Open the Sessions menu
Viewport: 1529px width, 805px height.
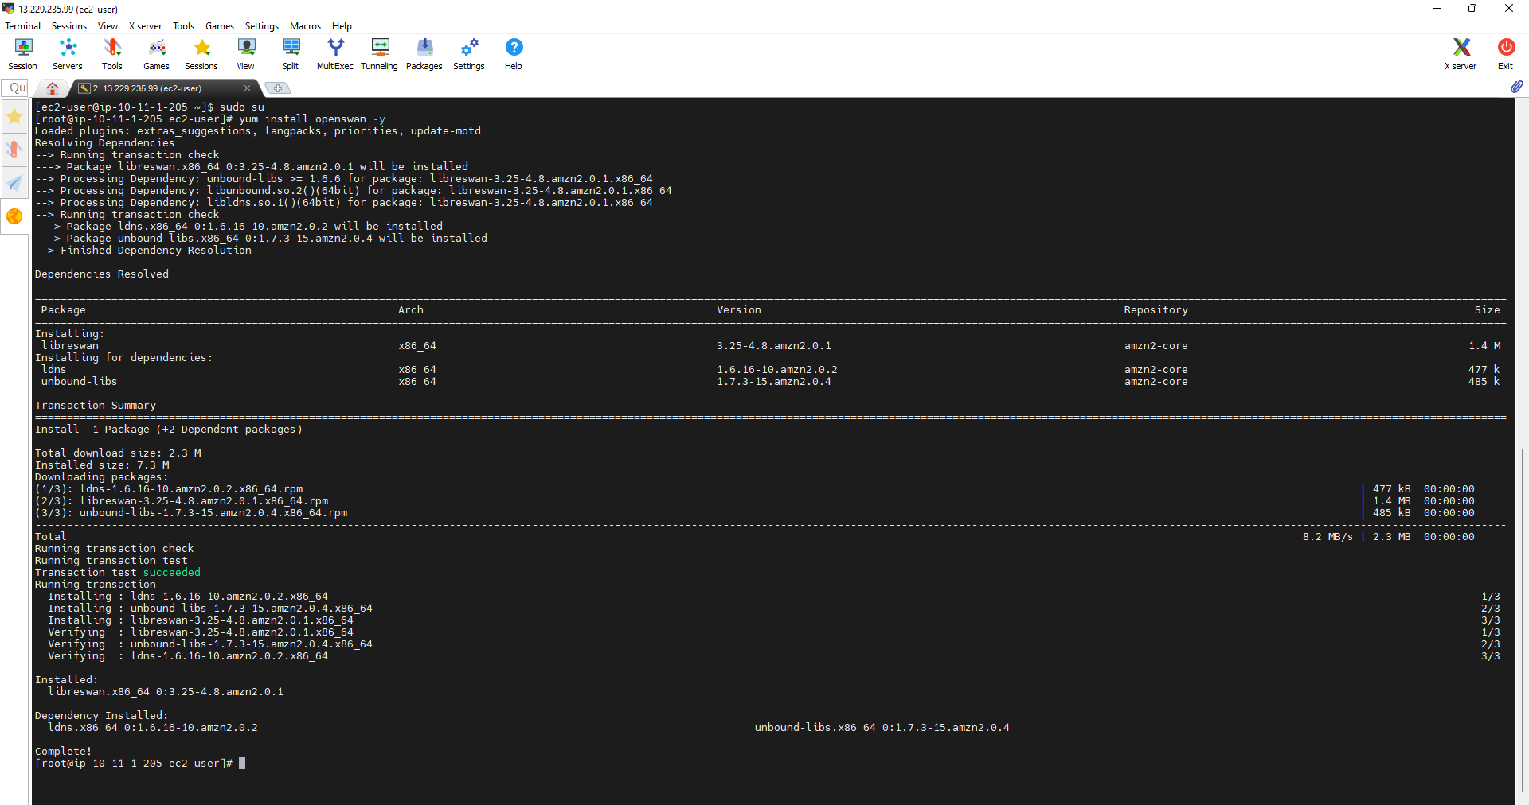point(69,26)
